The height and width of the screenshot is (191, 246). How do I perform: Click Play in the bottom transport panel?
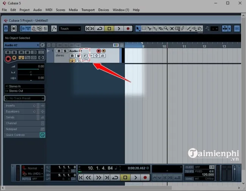135,177
